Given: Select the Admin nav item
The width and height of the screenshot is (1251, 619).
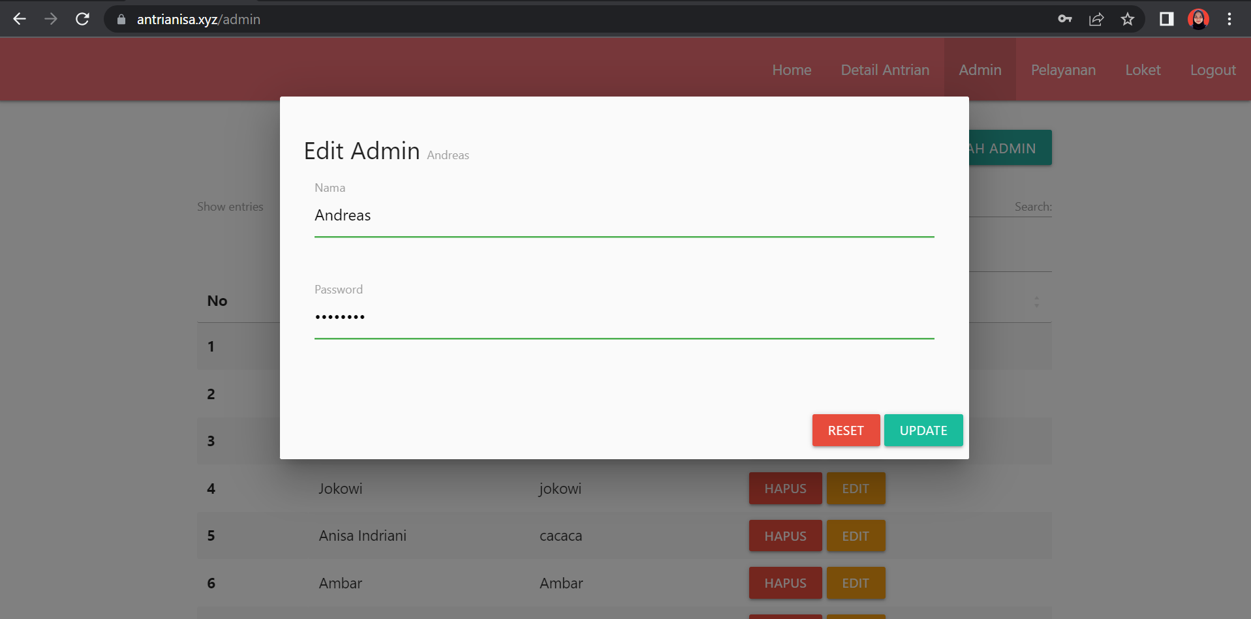Looking at the screenshot, I should tap(980, 70).
